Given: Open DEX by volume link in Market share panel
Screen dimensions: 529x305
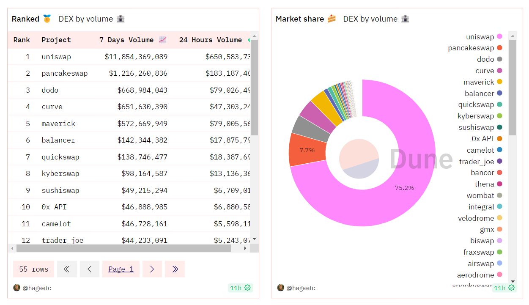Looking at the screenshot, I should tap(370, 19).
